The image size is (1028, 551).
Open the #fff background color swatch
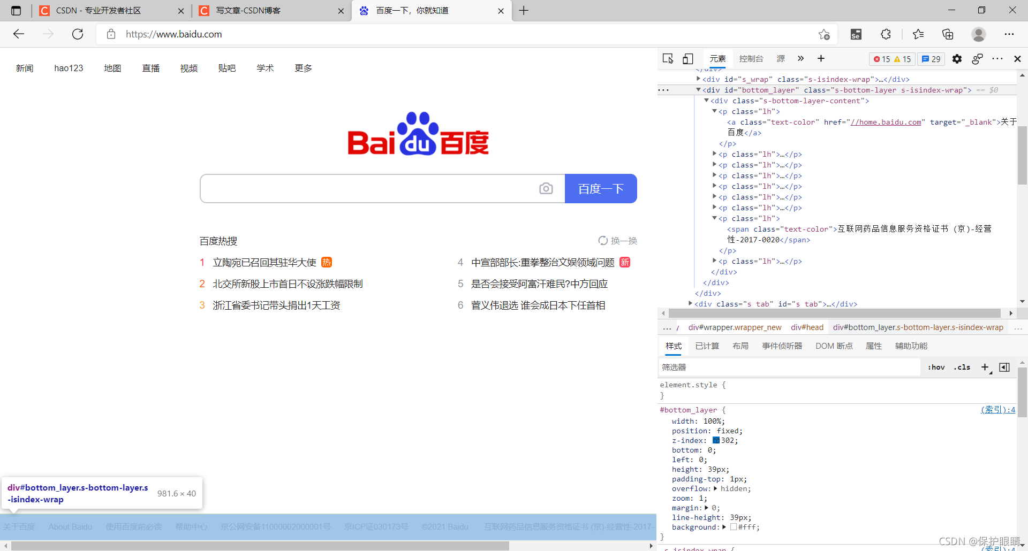click(734, 527)
